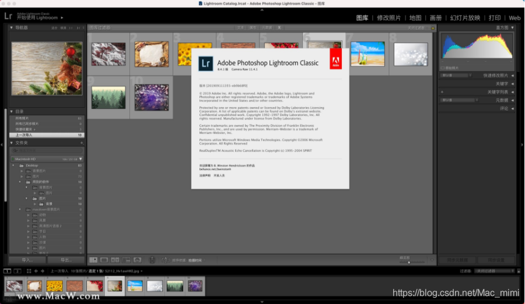Open the 地图 module
The height and width of the screenshot is (304, 525).
coord(415,18)
